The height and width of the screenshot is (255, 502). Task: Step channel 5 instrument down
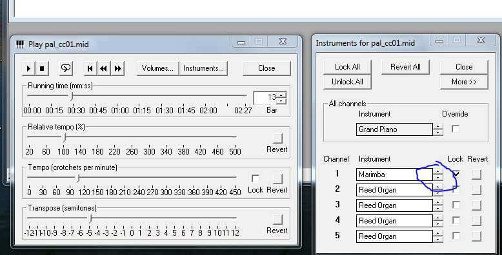437,240
